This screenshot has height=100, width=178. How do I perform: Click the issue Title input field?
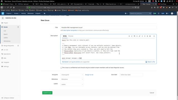[x=108, y=27]
